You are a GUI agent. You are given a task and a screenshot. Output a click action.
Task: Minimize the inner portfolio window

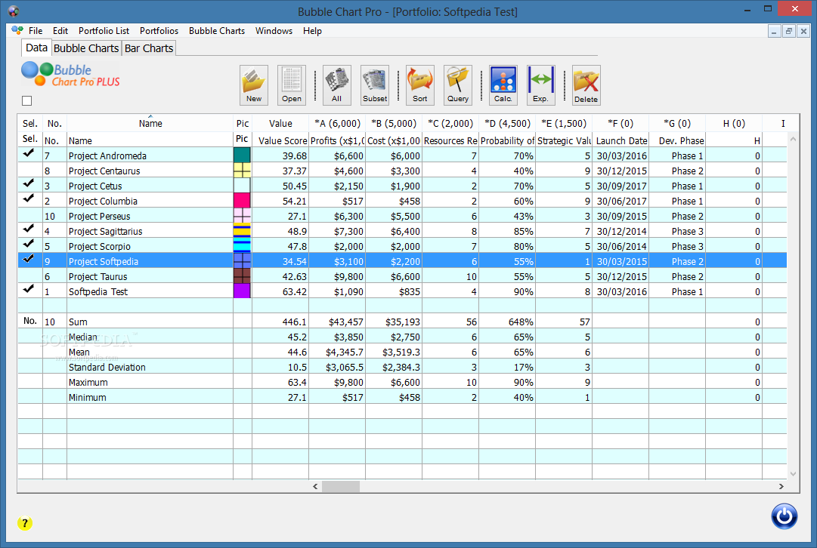point(774,31)
